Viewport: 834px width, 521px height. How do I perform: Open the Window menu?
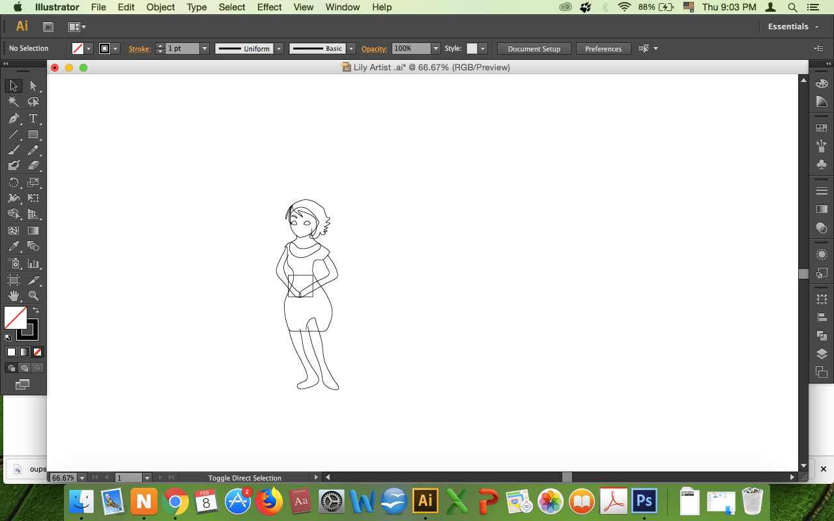point(343,7)
